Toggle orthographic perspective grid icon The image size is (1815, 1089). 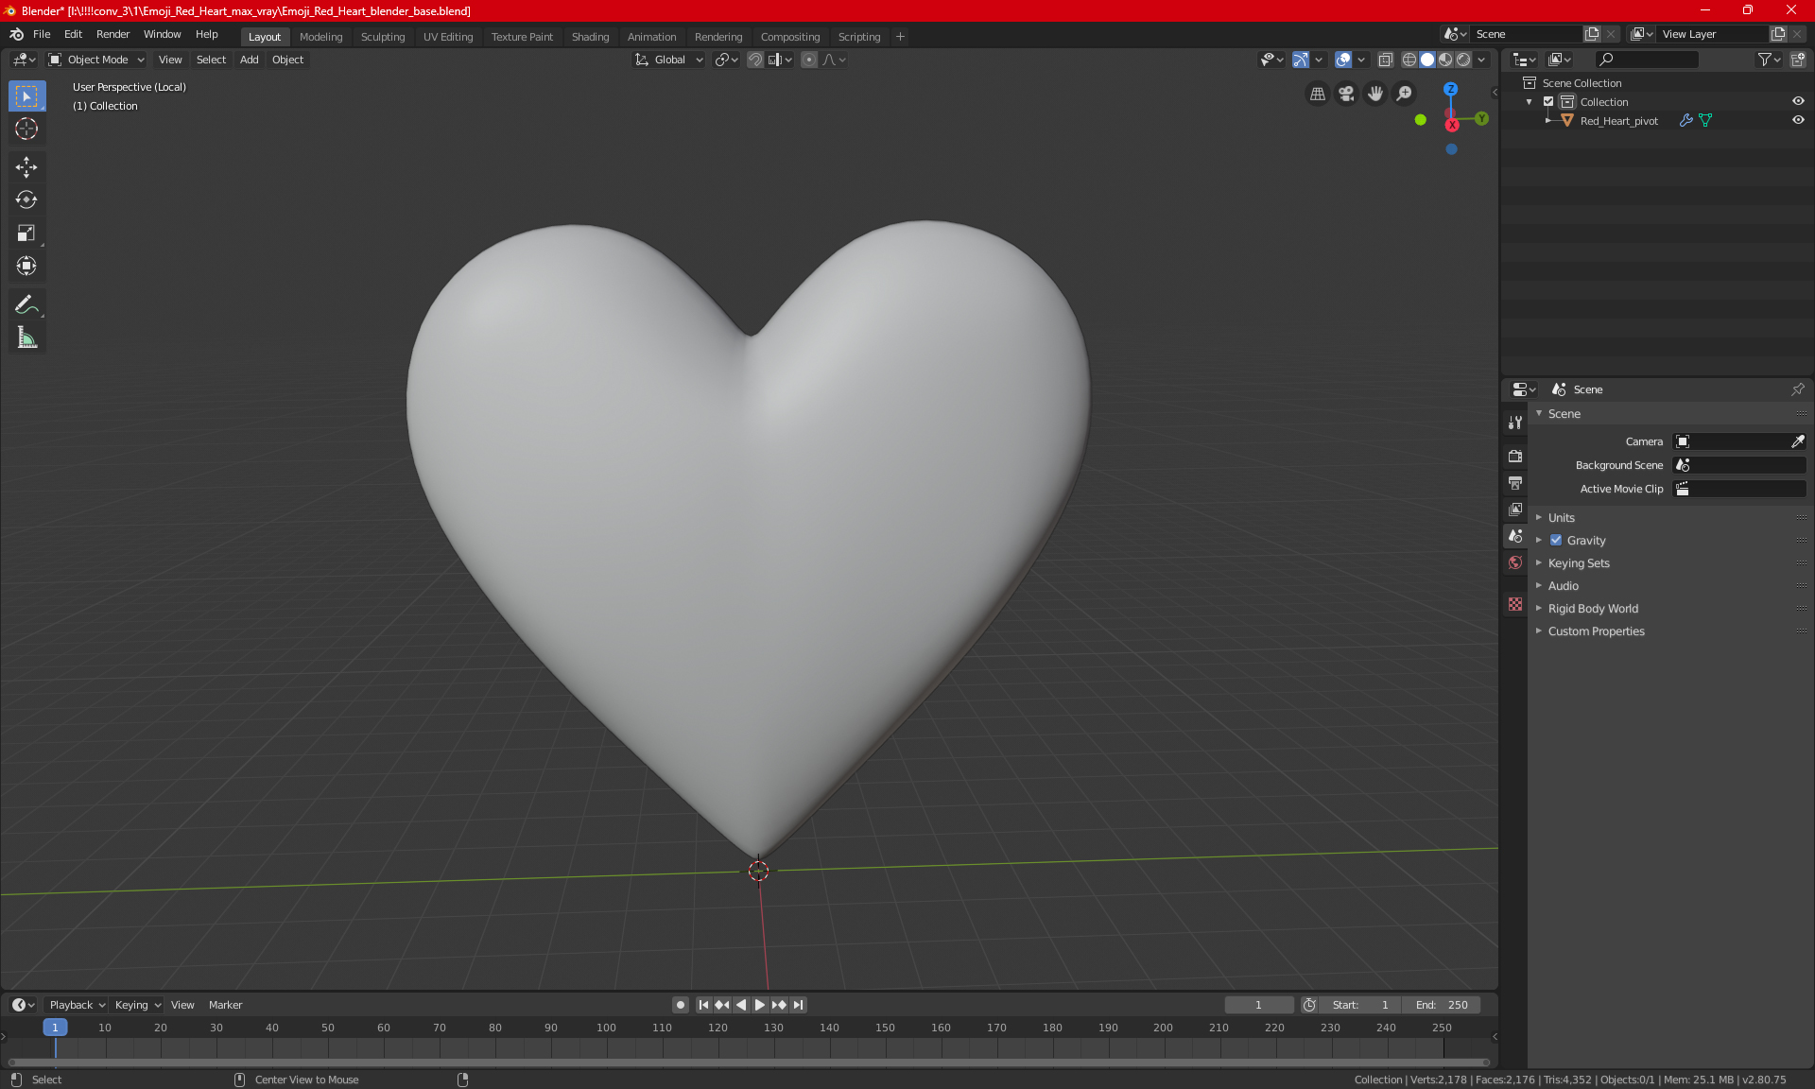(1317, 94)
